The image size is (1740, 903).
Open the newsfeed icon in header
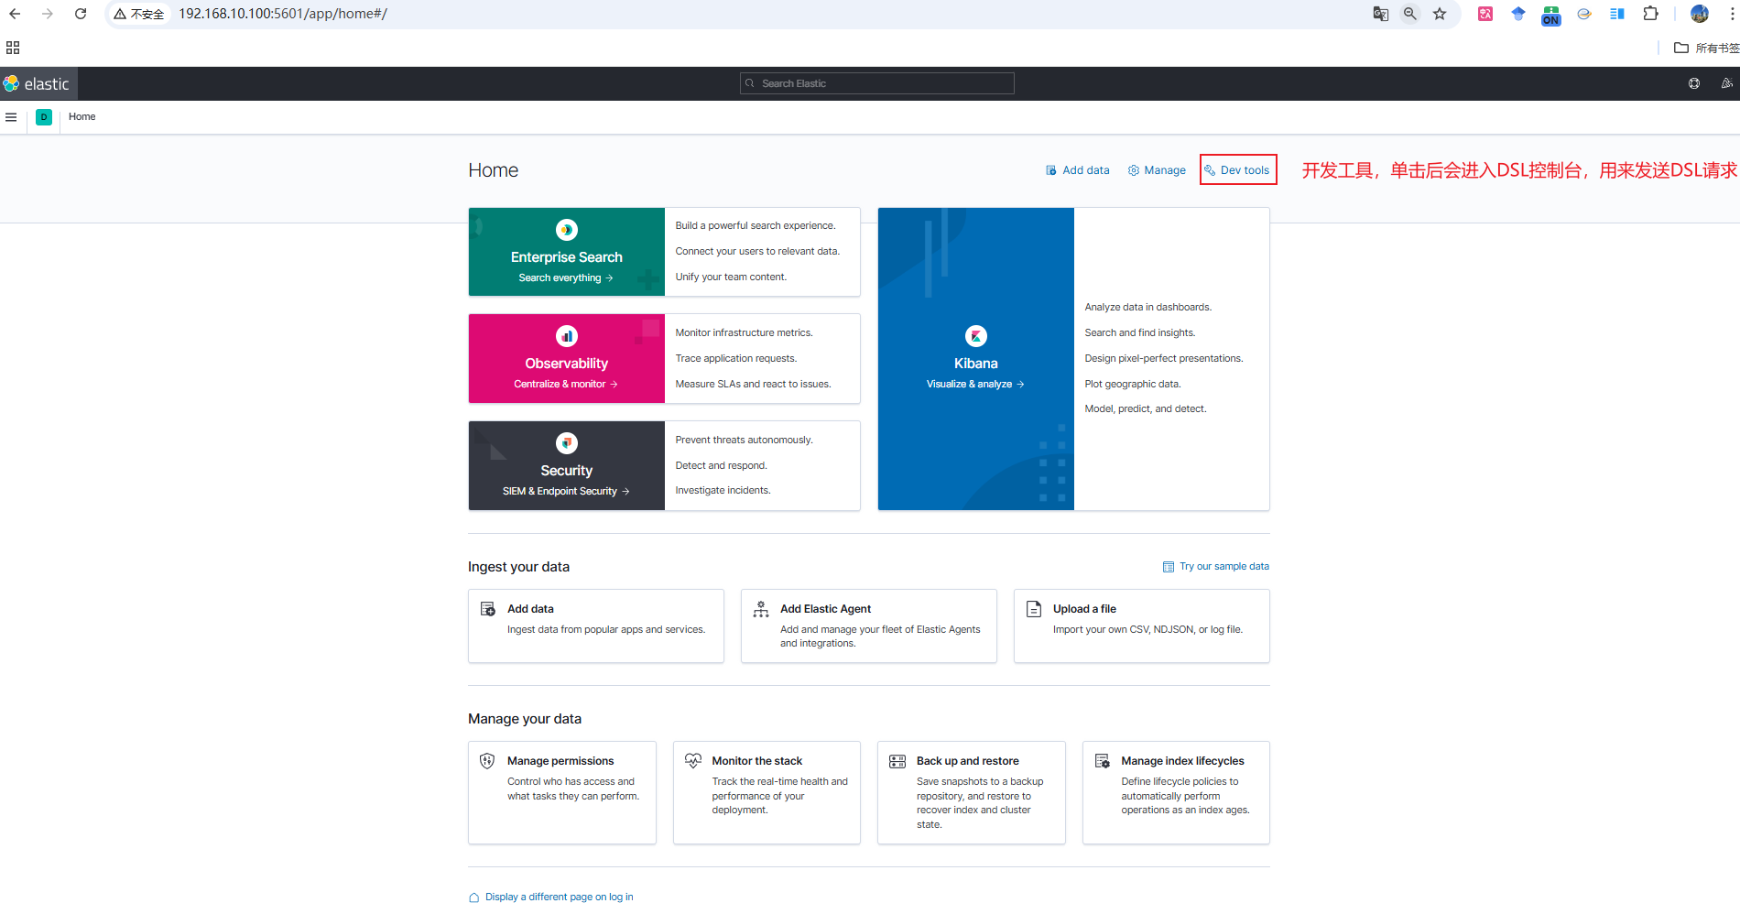pos(1726,83)
